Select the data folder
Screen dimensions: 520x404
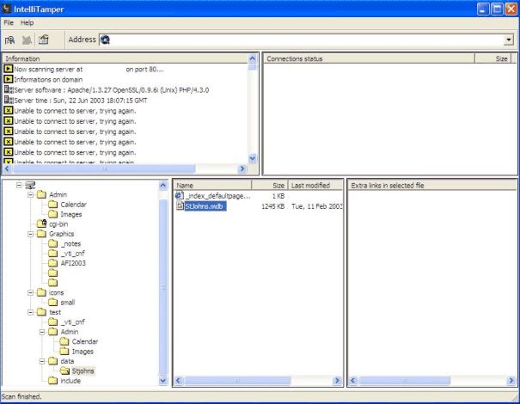(67, 361)
